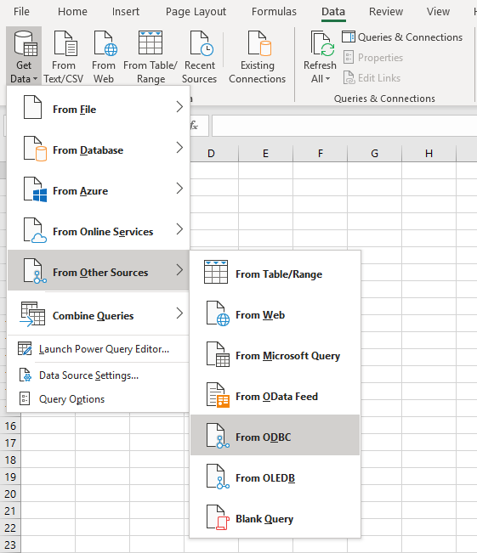Image resolution: width=477 pixels, height=553 pixels.
Task: Select column H header
Action: pyautogui.click(x=429, y=154)
